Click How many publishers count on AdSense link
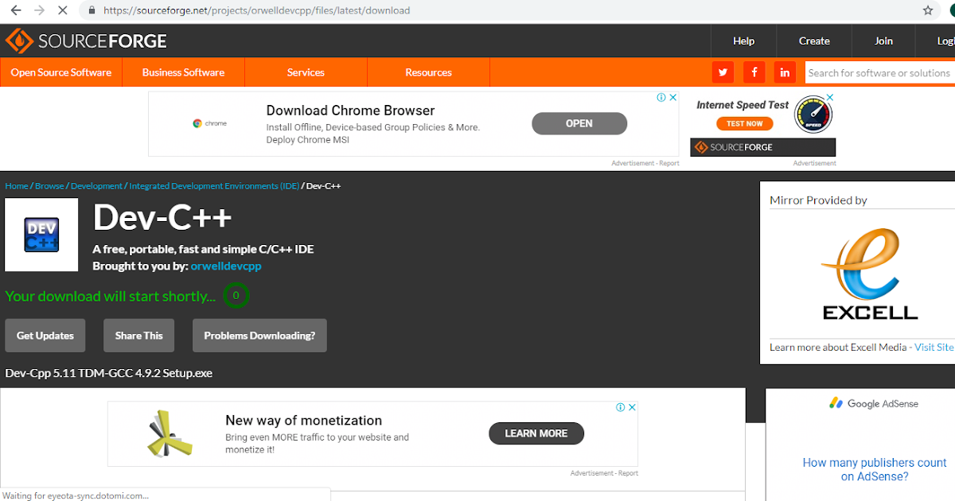 pos(875,469)
